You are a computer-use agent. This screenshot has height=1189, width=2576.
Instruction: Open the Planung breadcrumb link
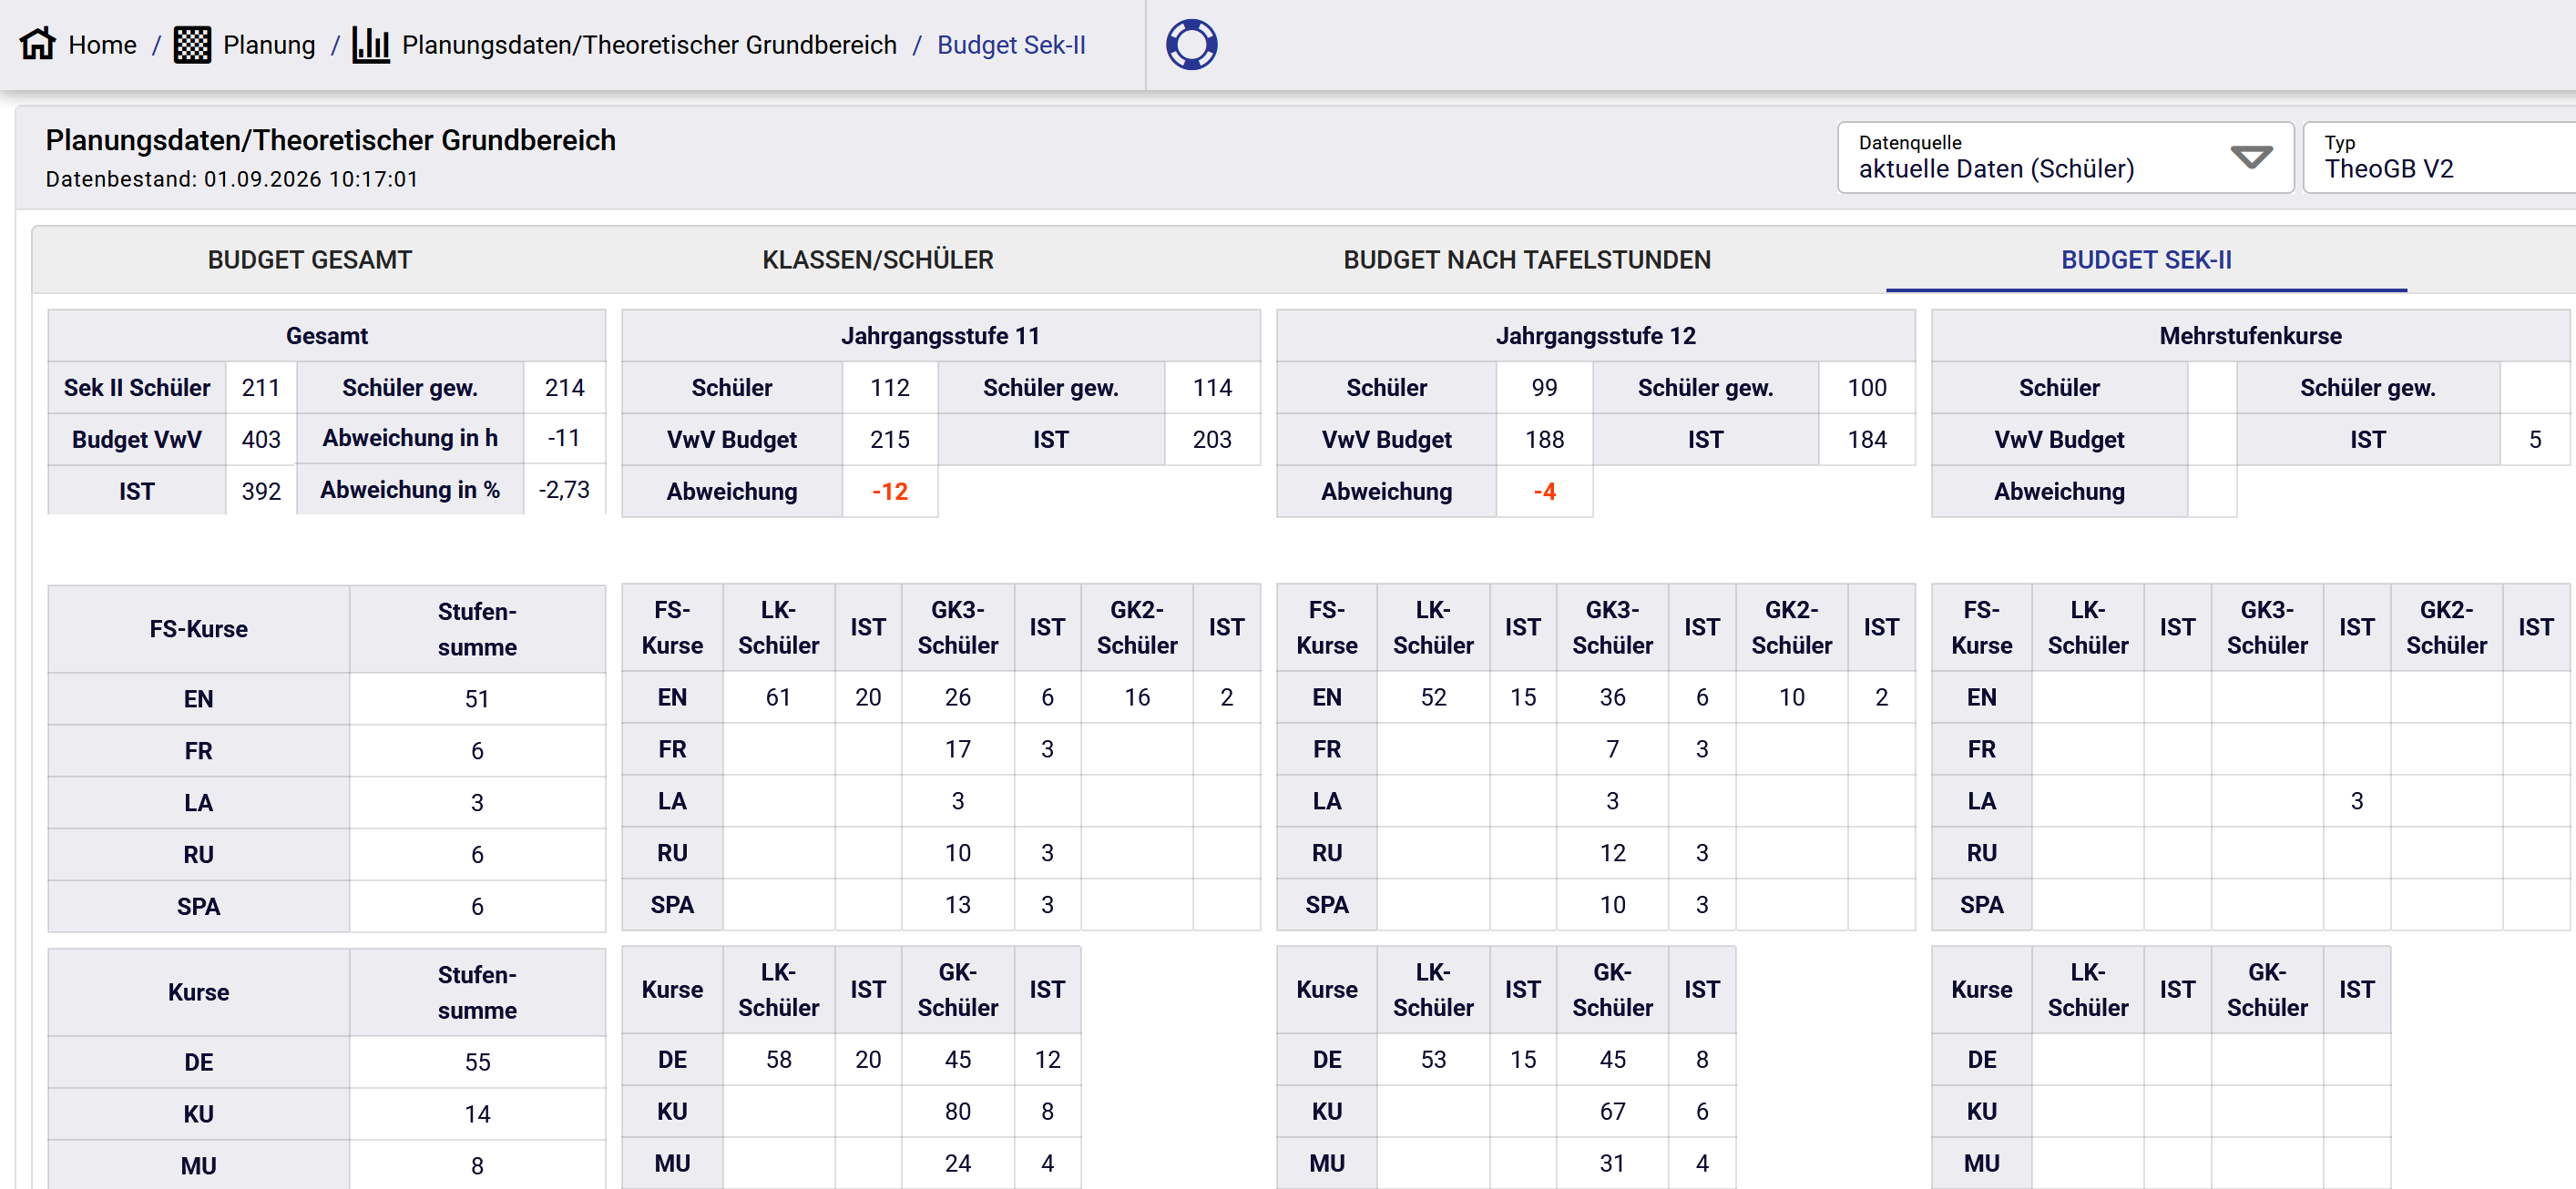269,45
